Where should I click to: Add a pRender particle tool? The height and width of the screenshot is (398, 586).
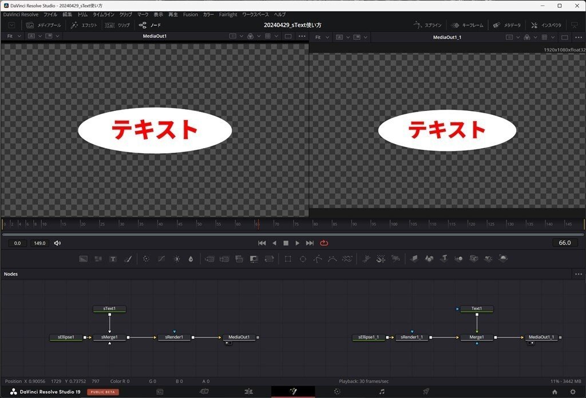click(396, 258)
